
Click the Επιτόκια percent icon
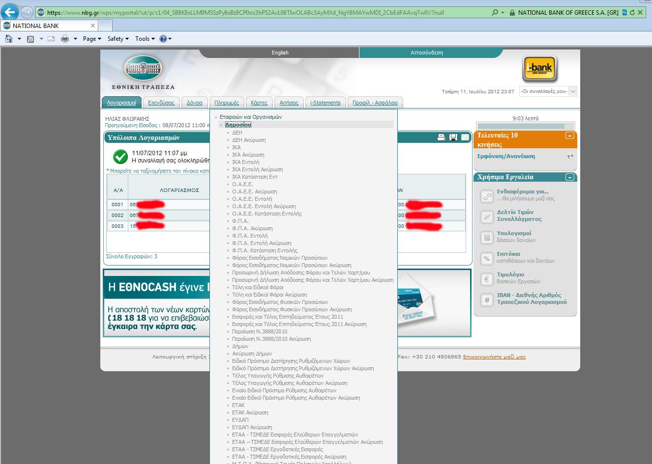pos(487,258)
